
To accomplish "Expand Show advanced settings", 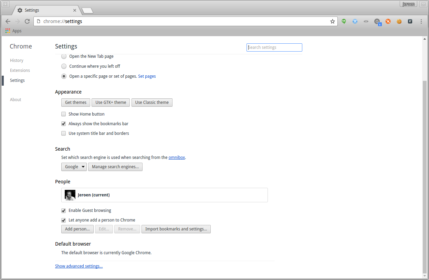I will click(x=79, y=266).
